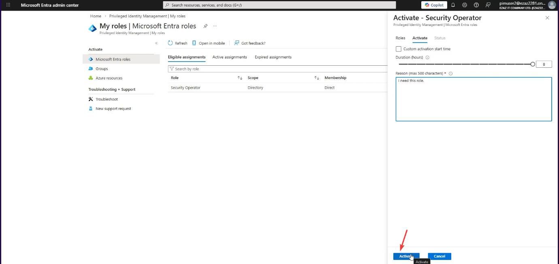559x264 pixels.
Task: Click the Activate button
Action: (406, 256)
